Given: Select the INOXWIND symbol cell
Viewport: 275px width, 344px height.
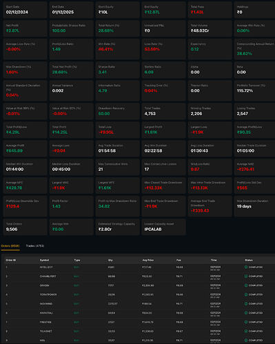Looking at the screenshot, I should pos(46,304).
